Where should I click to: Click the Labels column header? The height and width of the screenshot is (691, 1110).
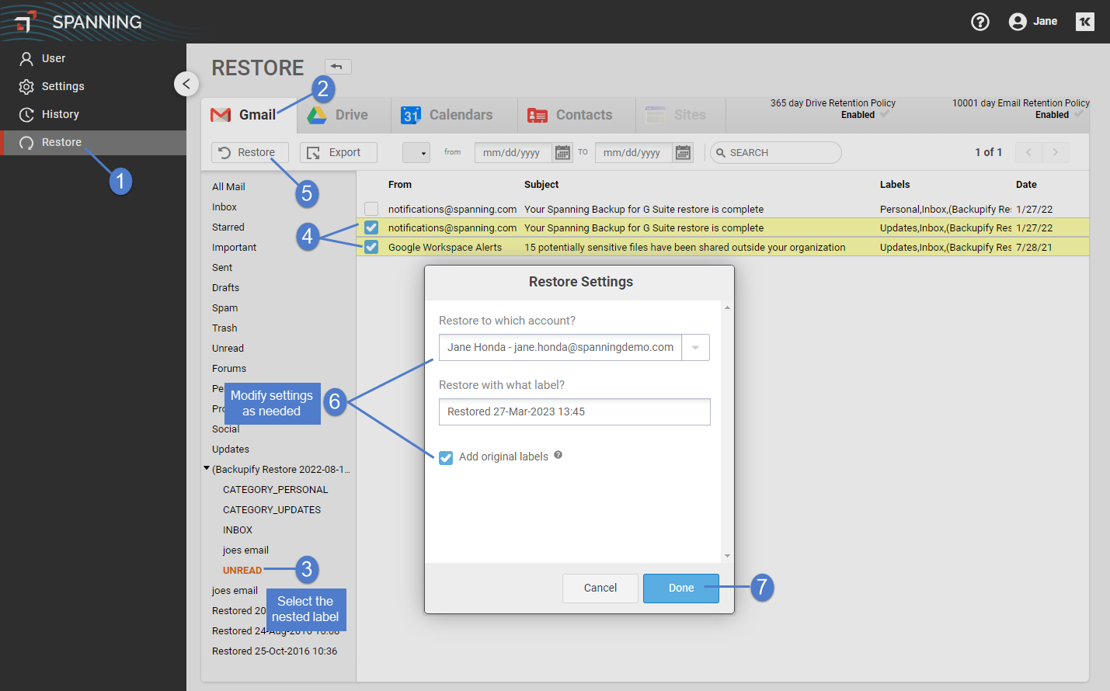click(895, 184)
